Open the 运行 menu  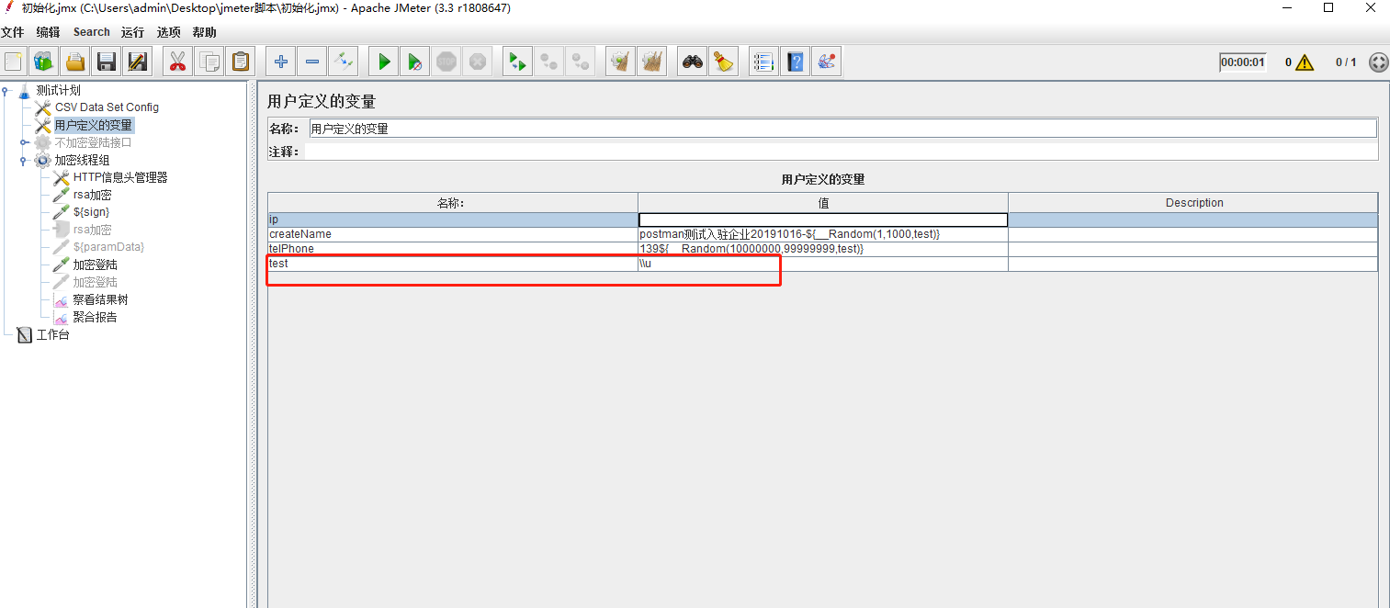(x=130, y=31)
